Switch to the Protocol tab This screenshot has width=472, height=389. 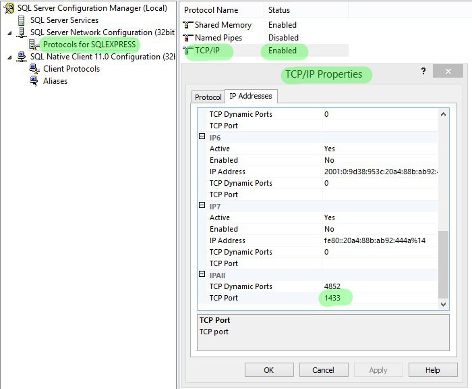click(208, 97)
